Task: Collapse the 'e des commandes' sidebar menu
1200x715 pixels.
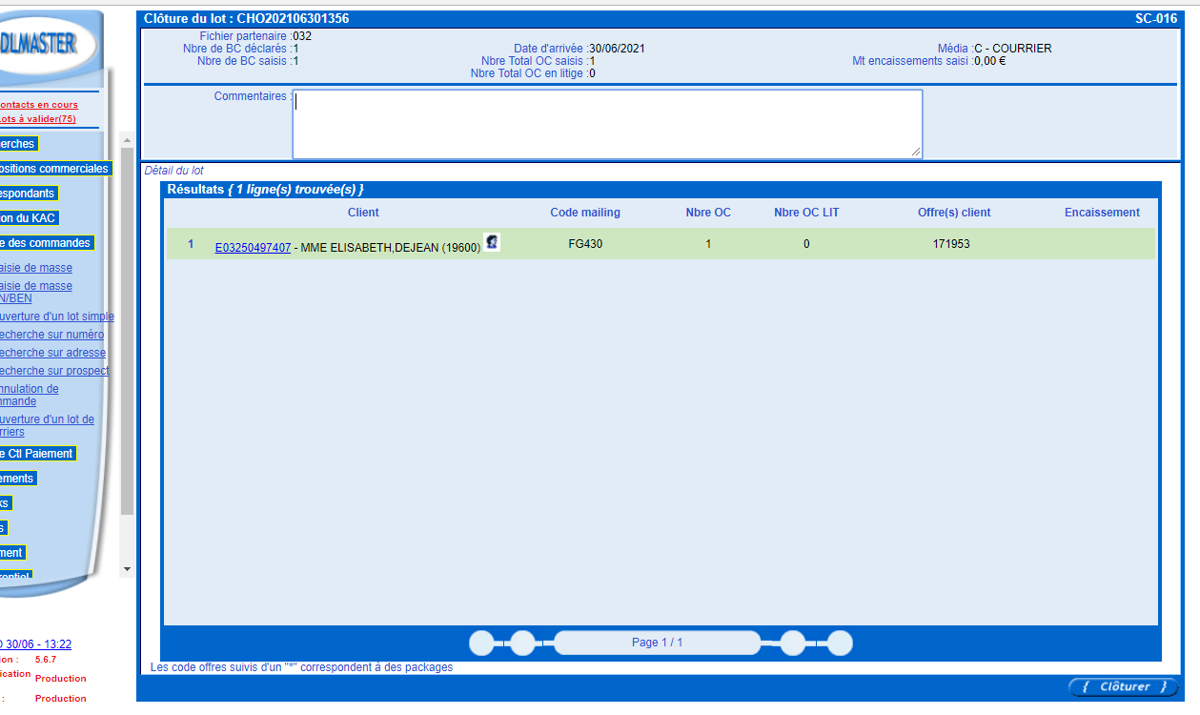Action: click(47, 243)
